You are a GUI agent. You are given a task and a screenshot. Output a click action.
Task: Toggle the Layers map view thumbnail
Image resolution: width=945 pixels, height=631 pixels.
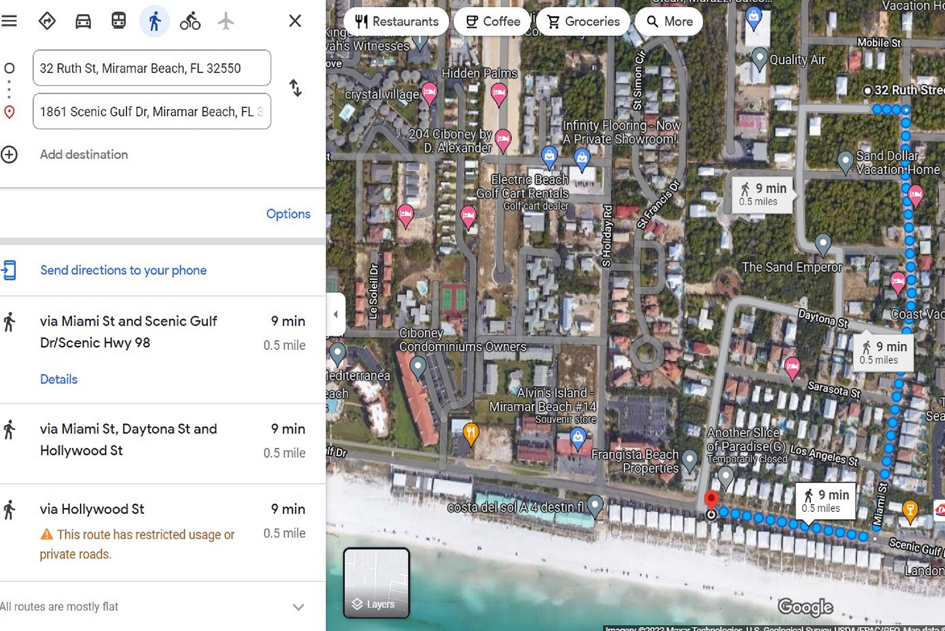[376, 583]
